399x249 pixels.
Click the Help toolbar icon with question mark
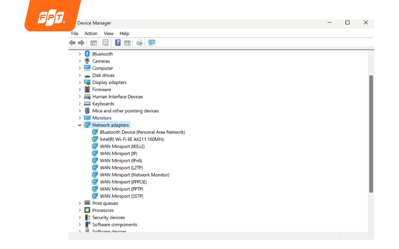tap(118, 43)
